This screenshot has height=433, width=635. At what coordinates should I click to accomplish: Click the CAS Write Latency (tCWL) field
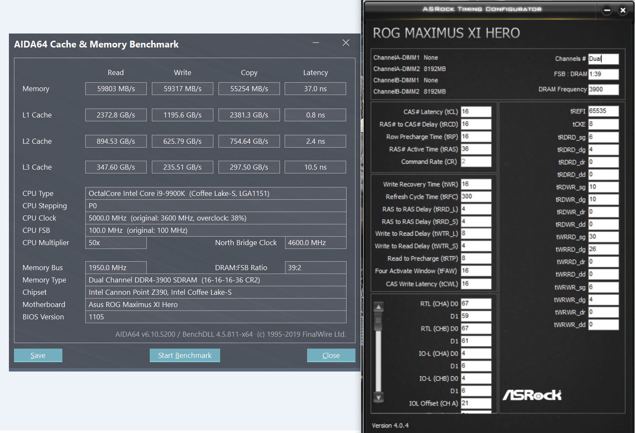(x=476, y=284)
